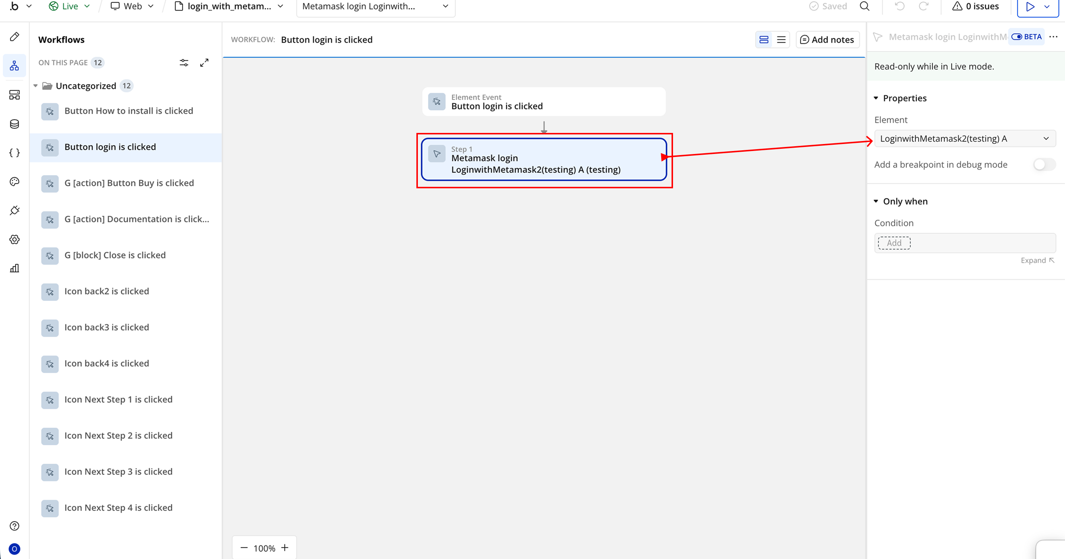Open the Data tab database icon
The image size is (1065, 559).
click(x=14, y=124)
